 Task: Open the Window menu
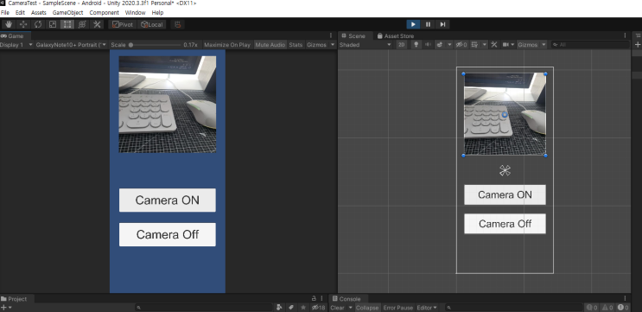[x=135, y=13]
